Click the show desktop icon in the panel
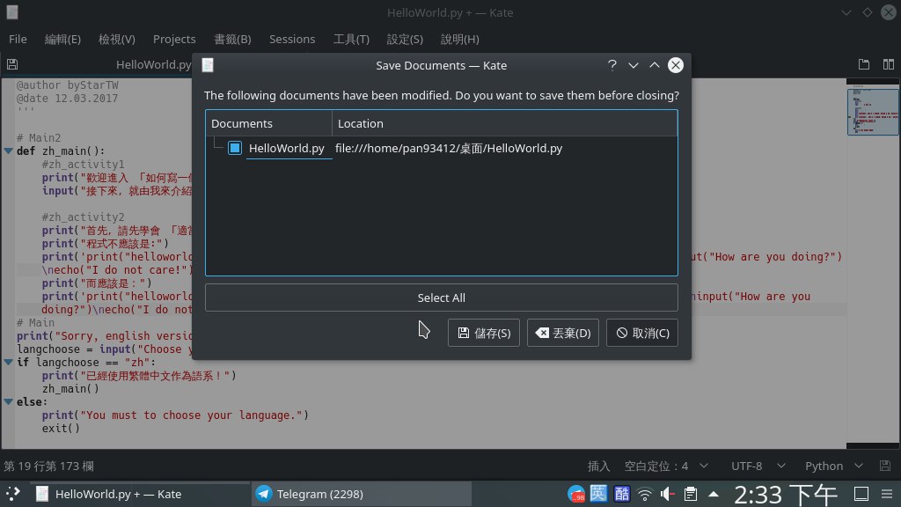Image resolution: width=901 pixels, height=507 pixels. pos(861,494)
